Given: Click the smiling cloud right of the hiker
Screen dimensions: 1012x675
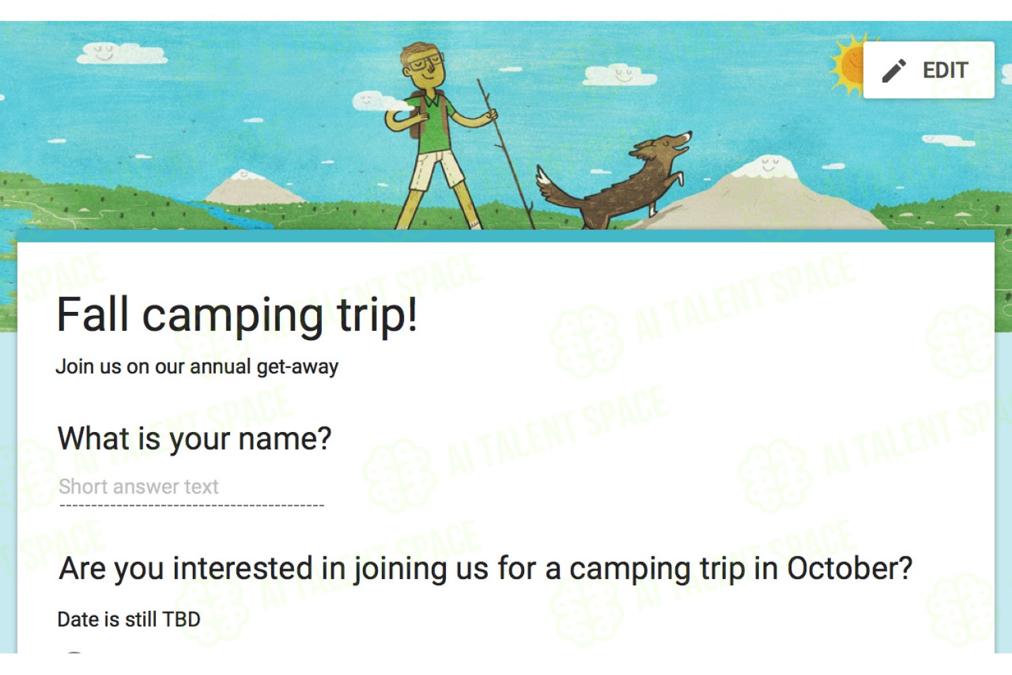Looking at the screenshot, I should point(619,74).
